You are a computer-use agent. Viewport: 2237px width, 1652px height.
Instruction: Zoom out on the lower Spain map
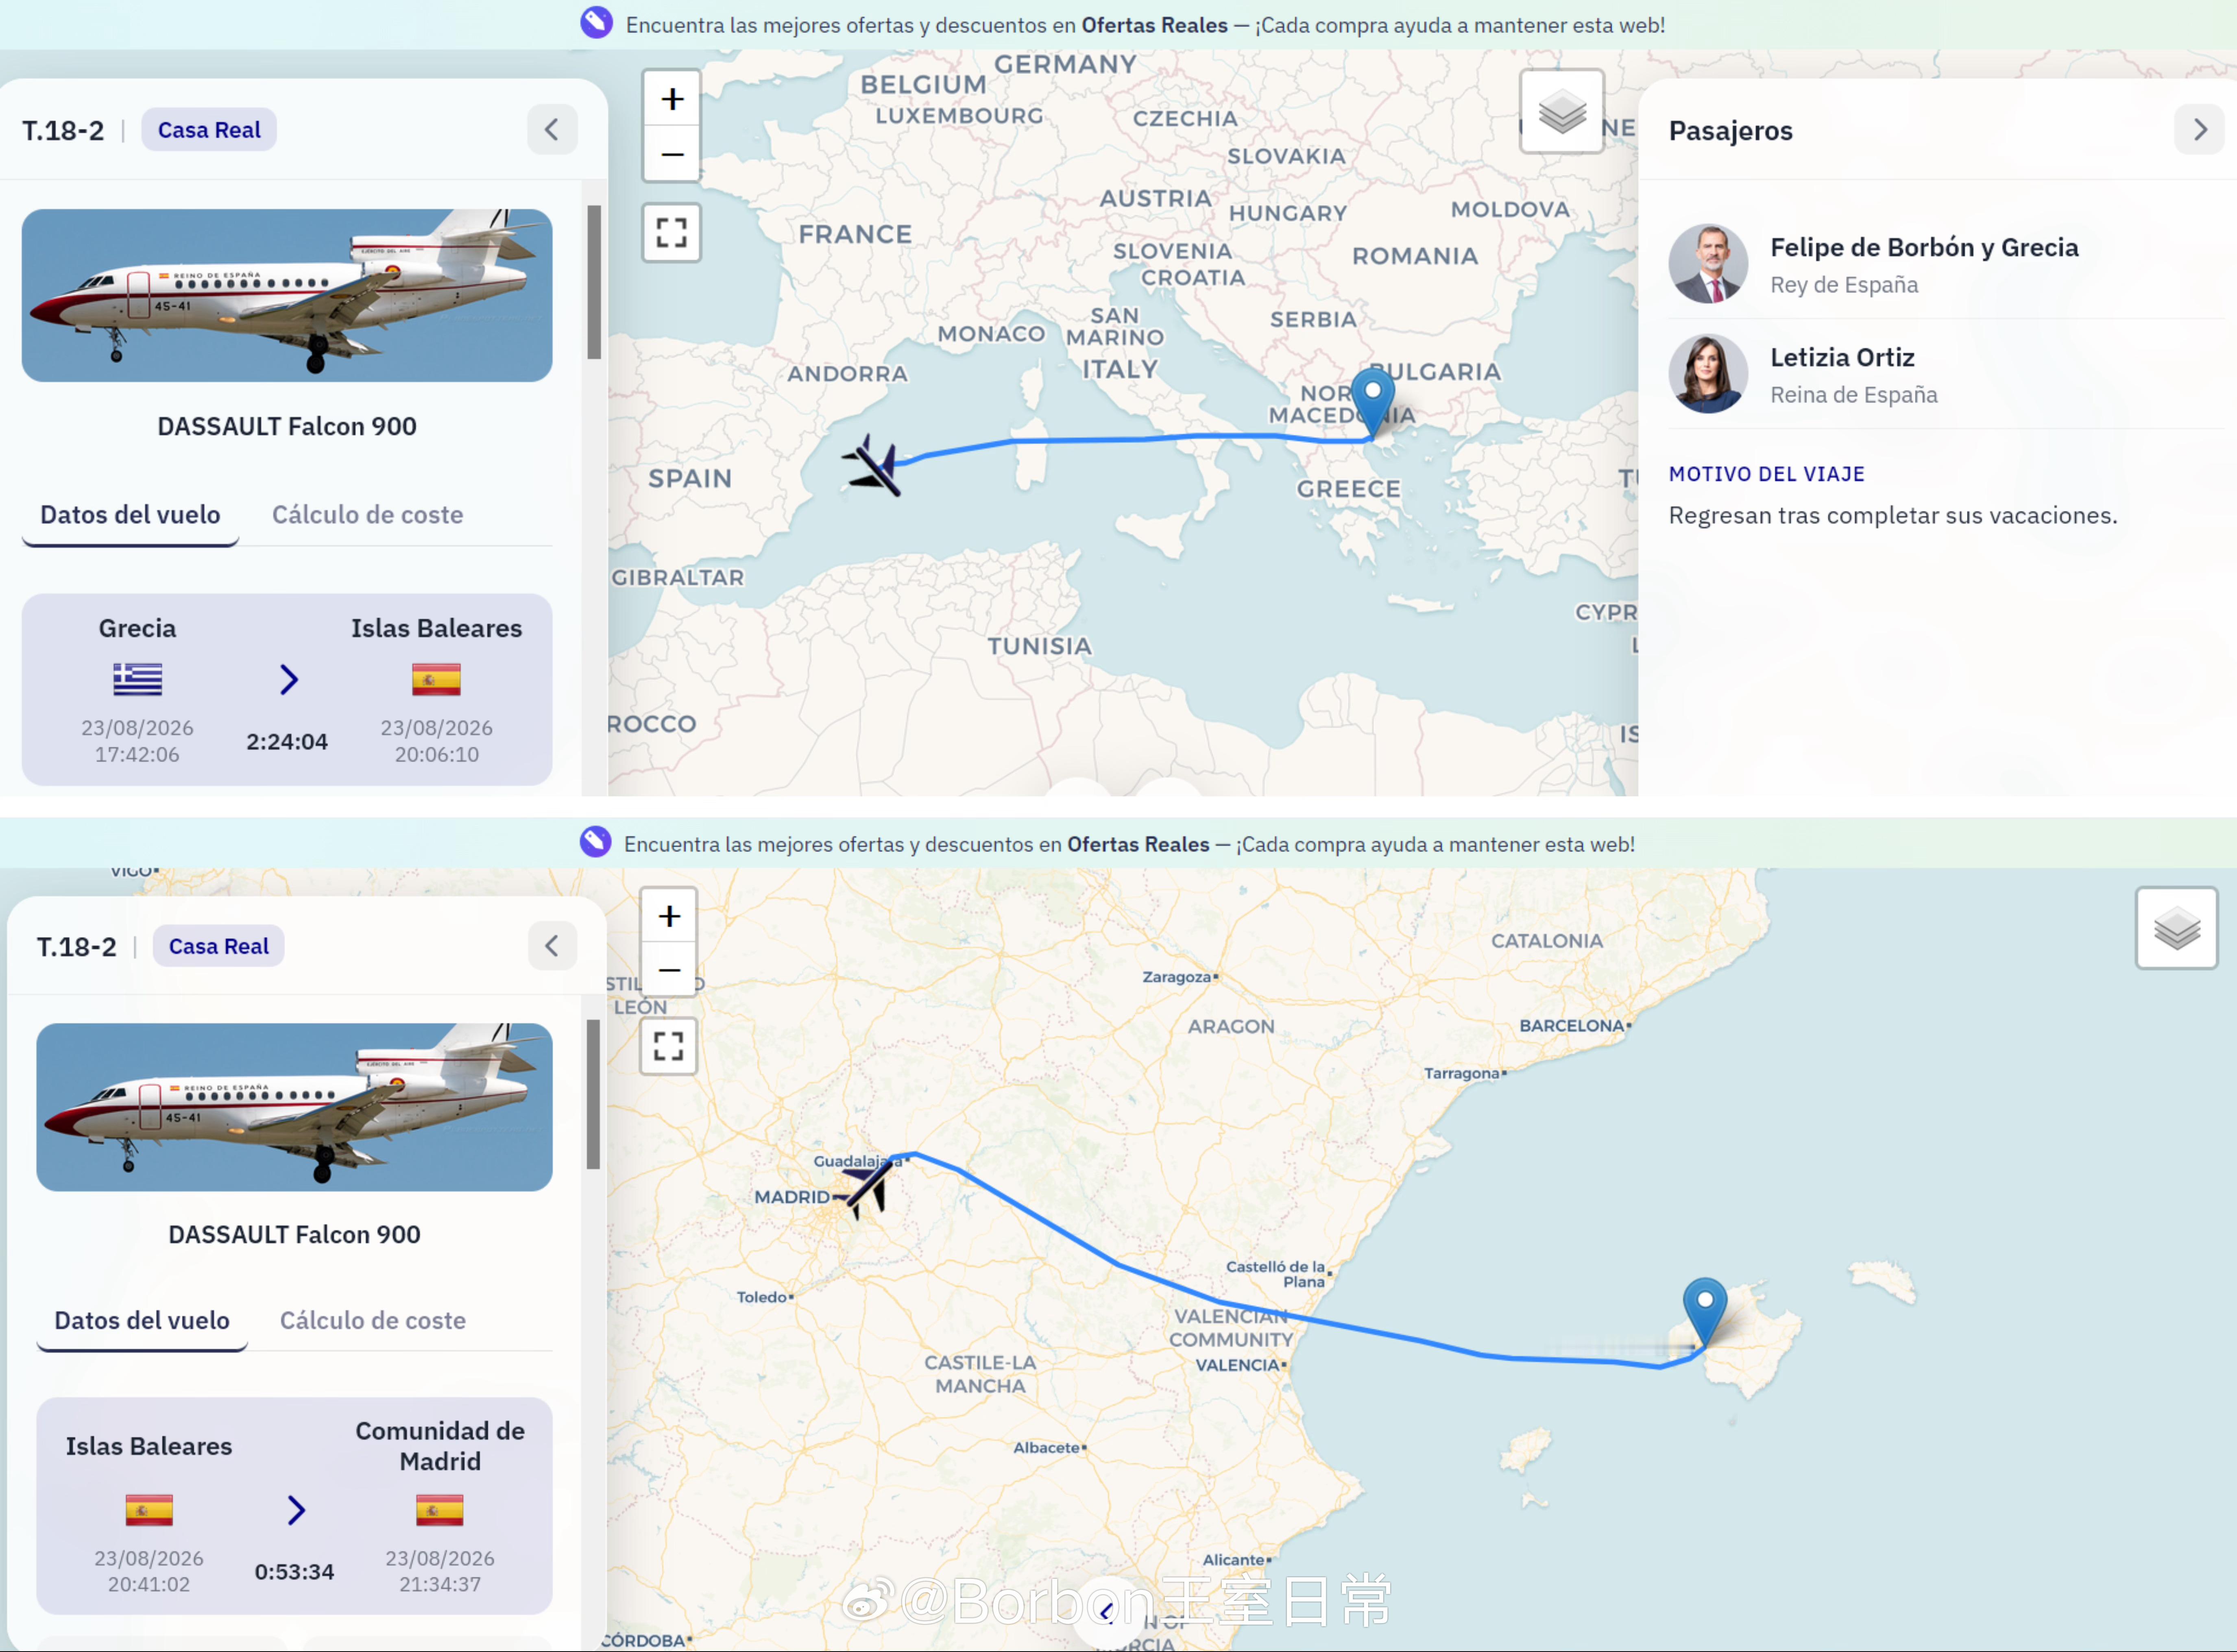click(x=669, y=969)
